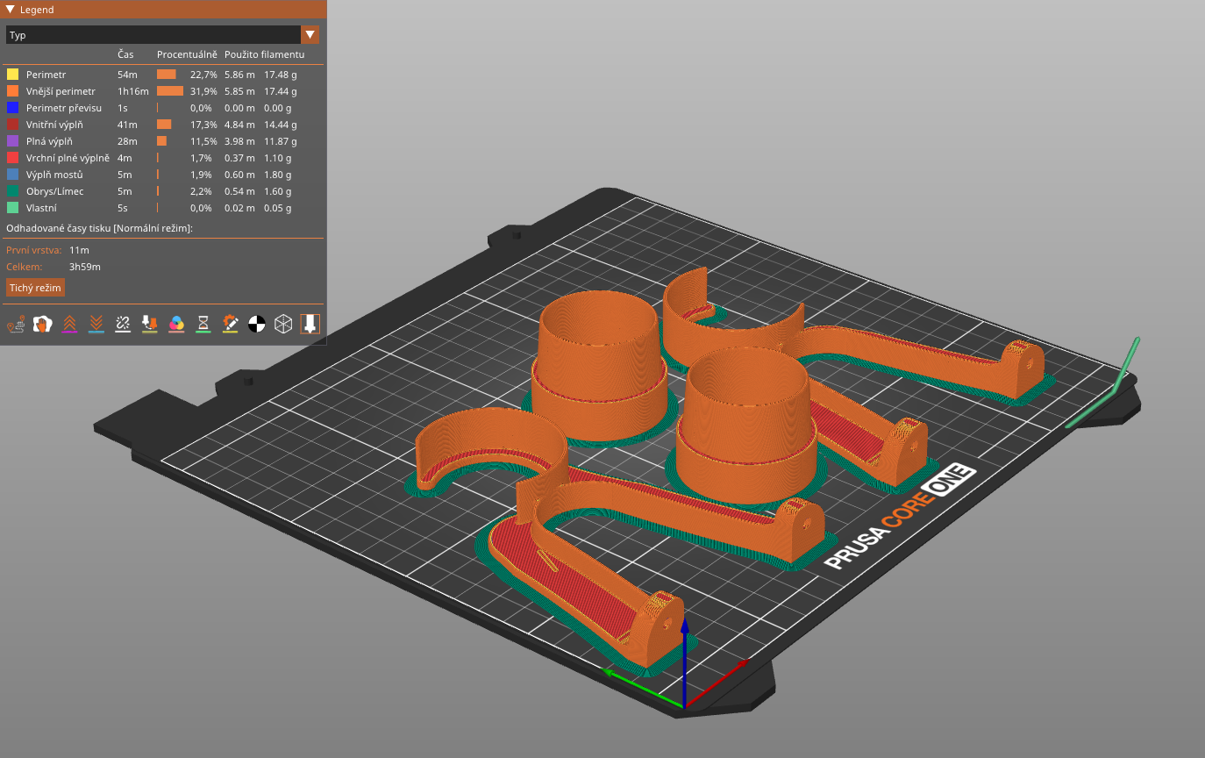
Task: Toggle deretractions downward arrows icon
Action: [x=96, y=324]
